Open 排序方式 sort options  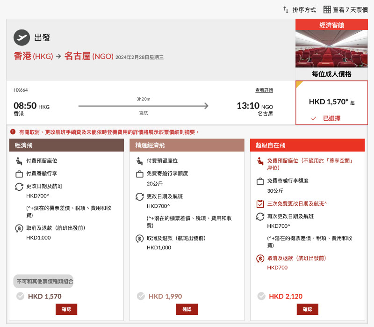[304, 10]
